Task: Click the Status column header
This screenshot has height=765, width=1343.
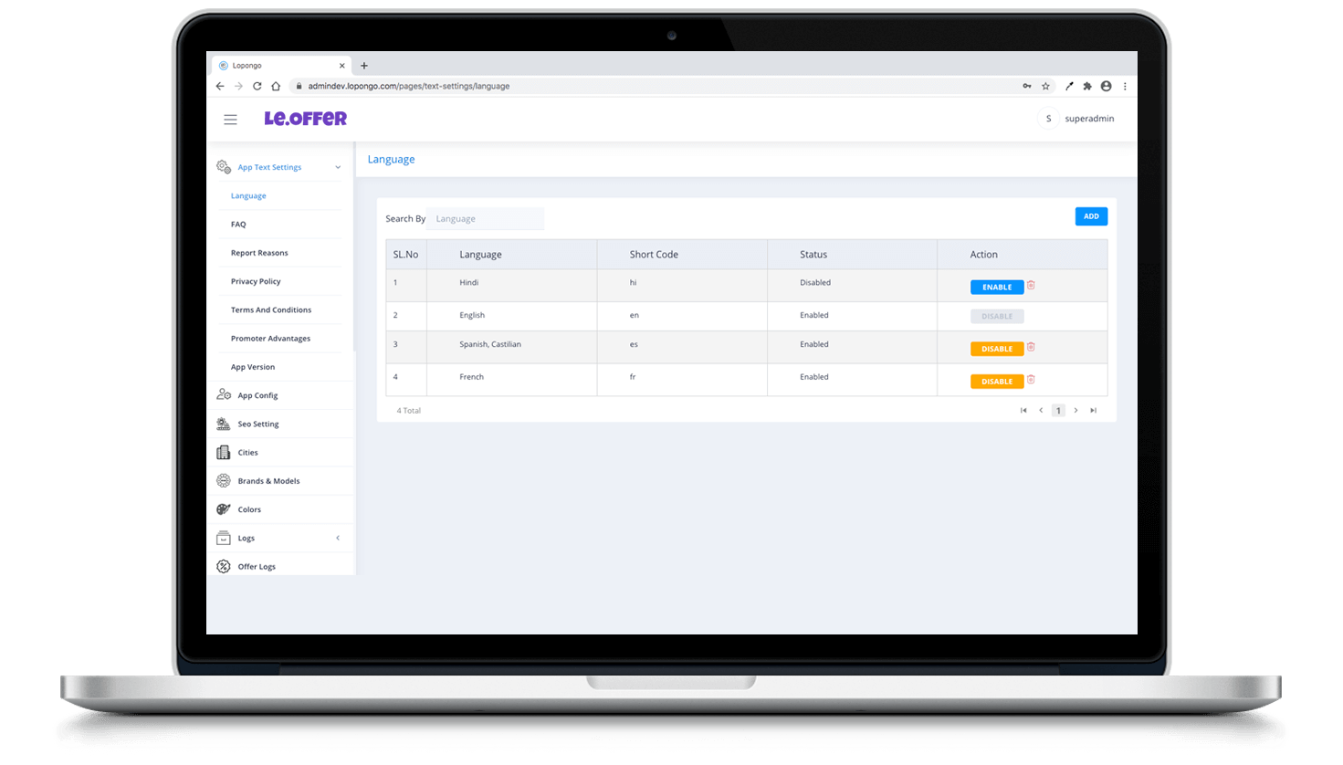Action: [x=813, y=255]
